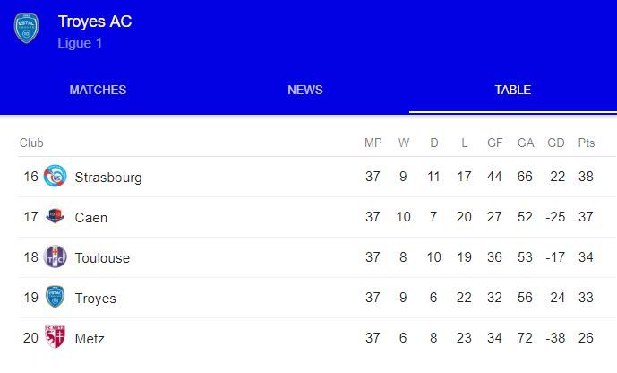Open the Toulouse team name link
Image resolution: width=617 pixels, height=373 pixels.
coord(102,258)
